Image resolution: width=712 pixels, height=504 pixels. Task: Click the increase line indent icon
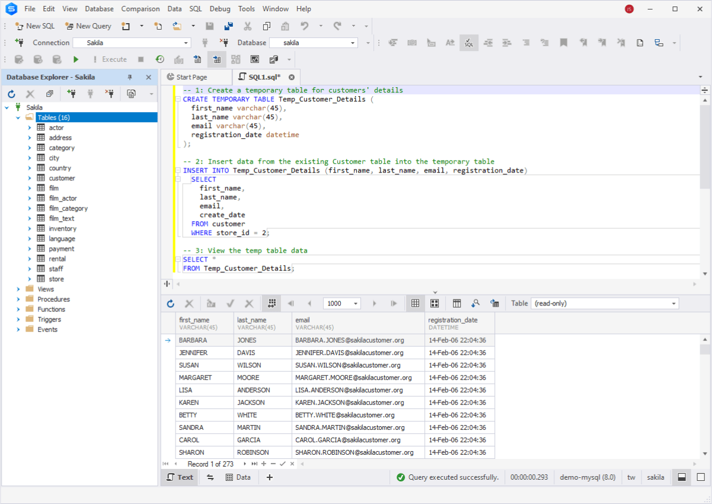(507, 43)
